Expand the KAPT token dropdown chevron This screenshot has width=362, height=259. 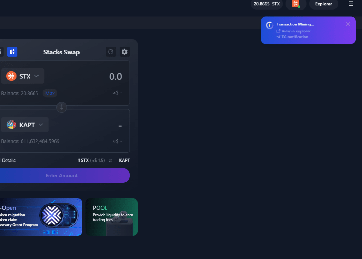[x=41, y=125]
